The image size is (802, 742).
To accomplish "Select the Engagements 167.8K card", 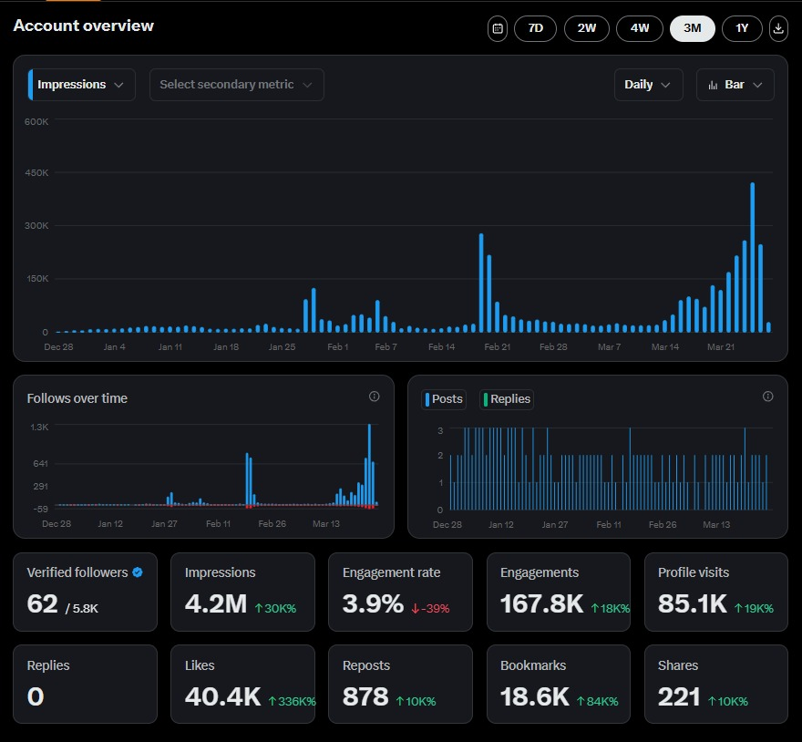I will click(559, 592).
